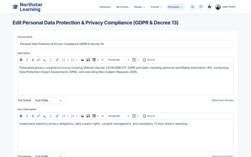Open favorites heart icon

pos(201,7)
